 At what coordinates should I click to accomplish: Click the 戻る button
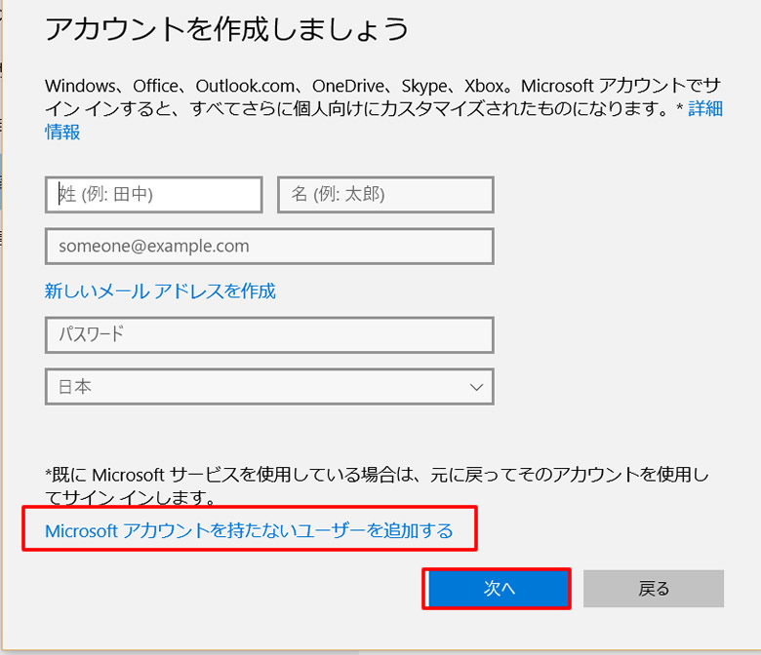point(654,588)
